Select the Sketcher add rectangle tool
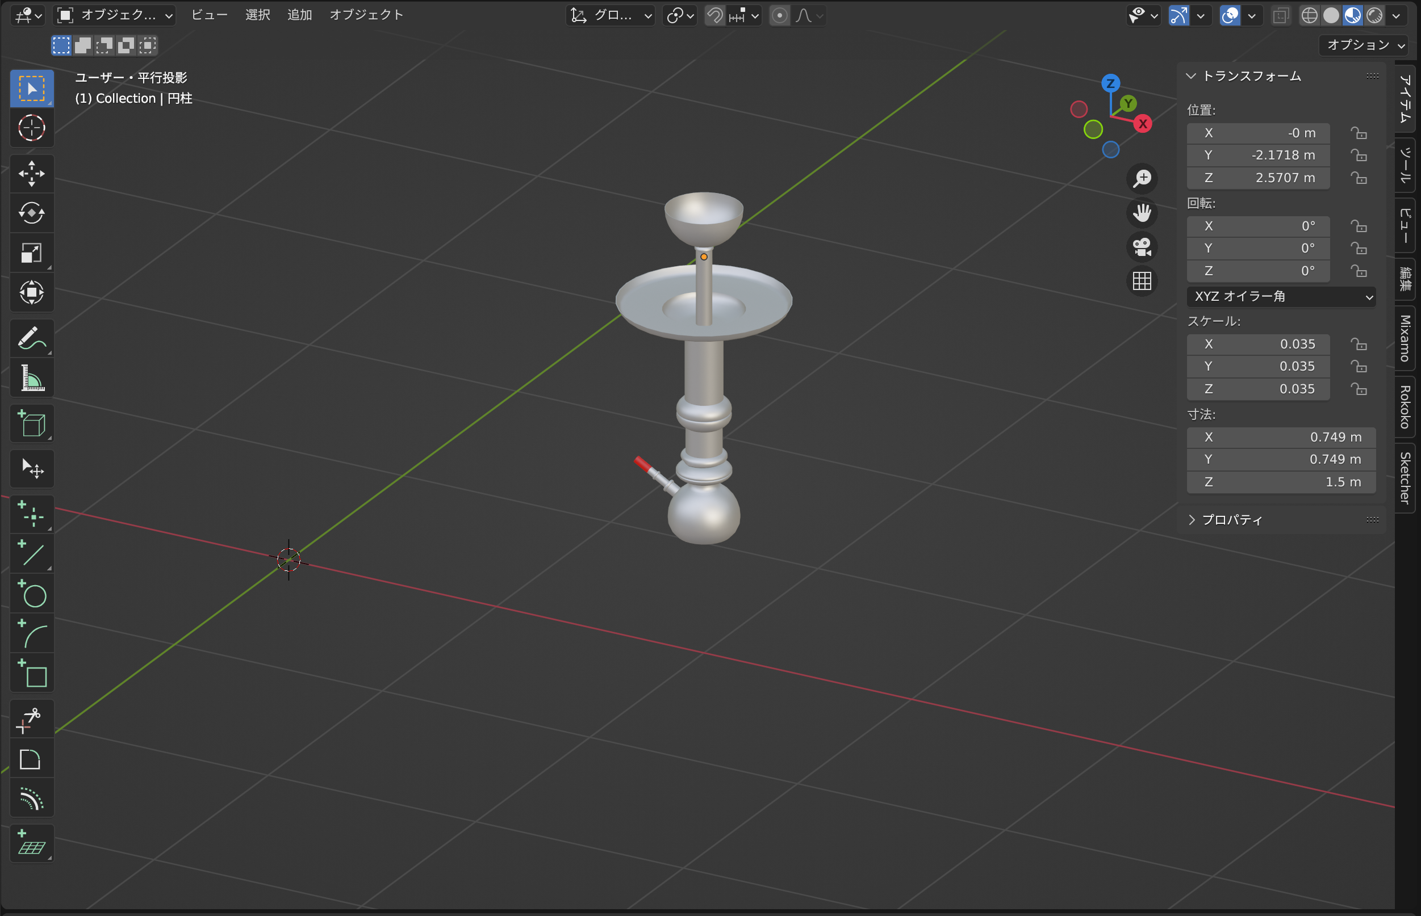This screenshot has height=916, width=1421. [x=32, y=673]
